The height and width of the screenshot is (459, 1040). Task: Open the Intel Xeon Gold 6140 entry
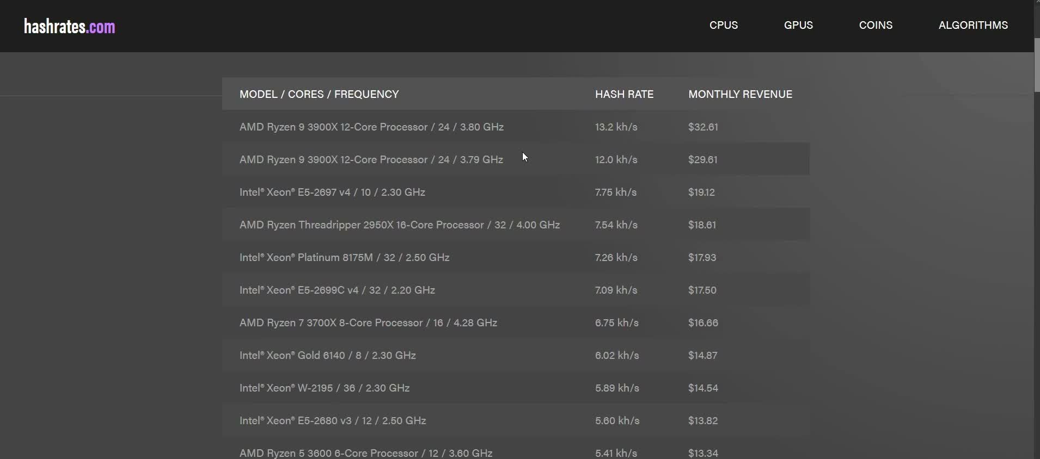[327, 355]
